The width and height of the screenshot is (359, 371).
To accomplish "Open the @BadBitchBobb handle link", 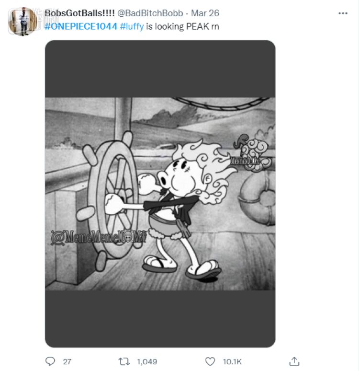I will [x=150, y=13].
